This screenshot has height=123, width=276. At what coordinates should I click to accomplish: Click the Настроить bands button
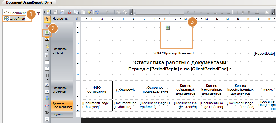60,19
